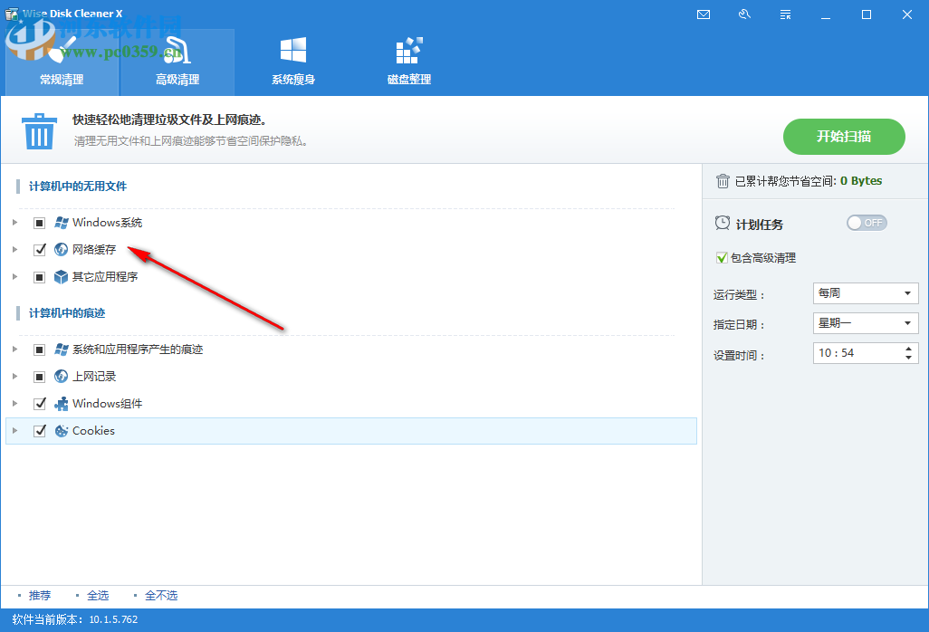Viewport: 929px width, 632px height.
Task: Uncheck the Windows组件 checkbox
Action: tap(40, 403)
